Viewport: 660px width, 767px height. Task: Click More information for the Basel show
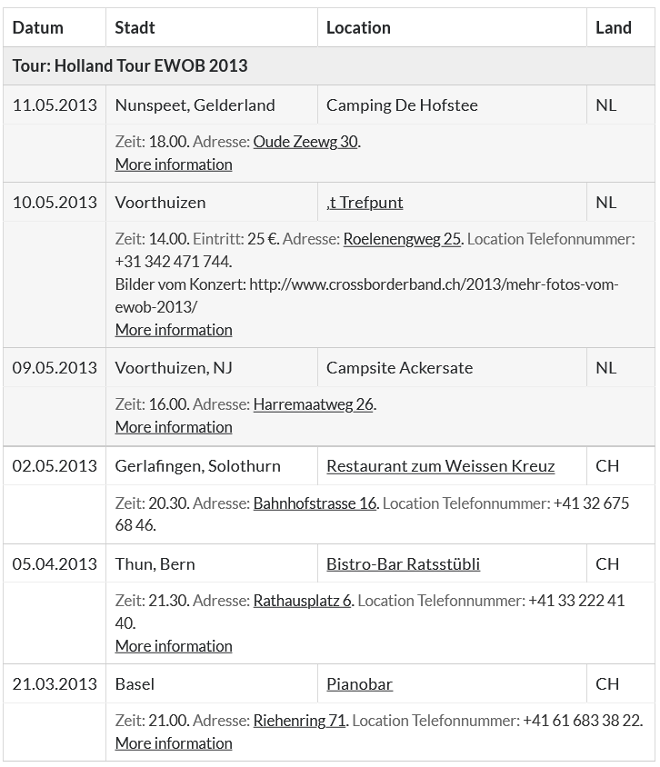pyautogui.click(x=174, y=743)
